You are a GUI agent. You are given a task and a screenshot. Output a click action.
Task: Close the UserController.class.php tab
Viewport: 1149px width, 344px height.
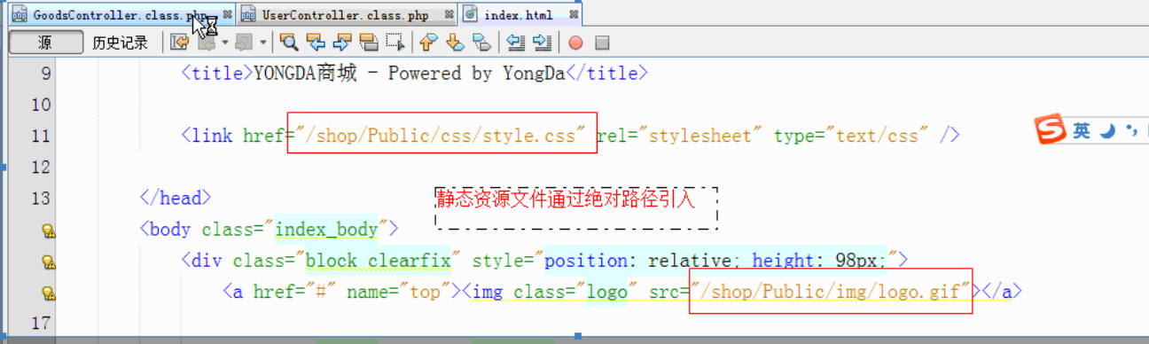449,15
